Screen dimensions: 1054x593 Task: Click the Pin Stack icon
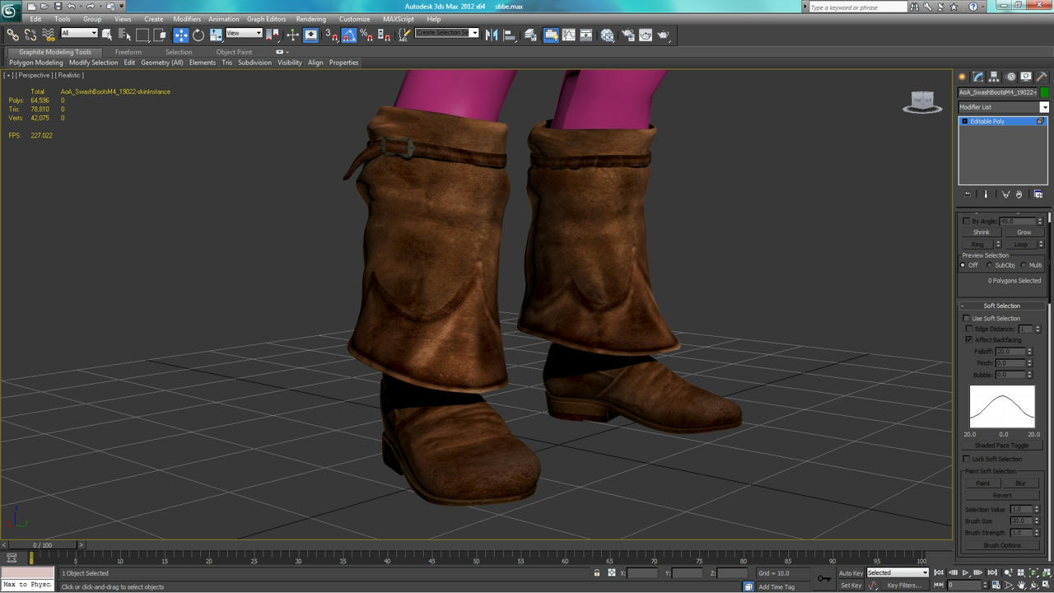click(968, 194)
